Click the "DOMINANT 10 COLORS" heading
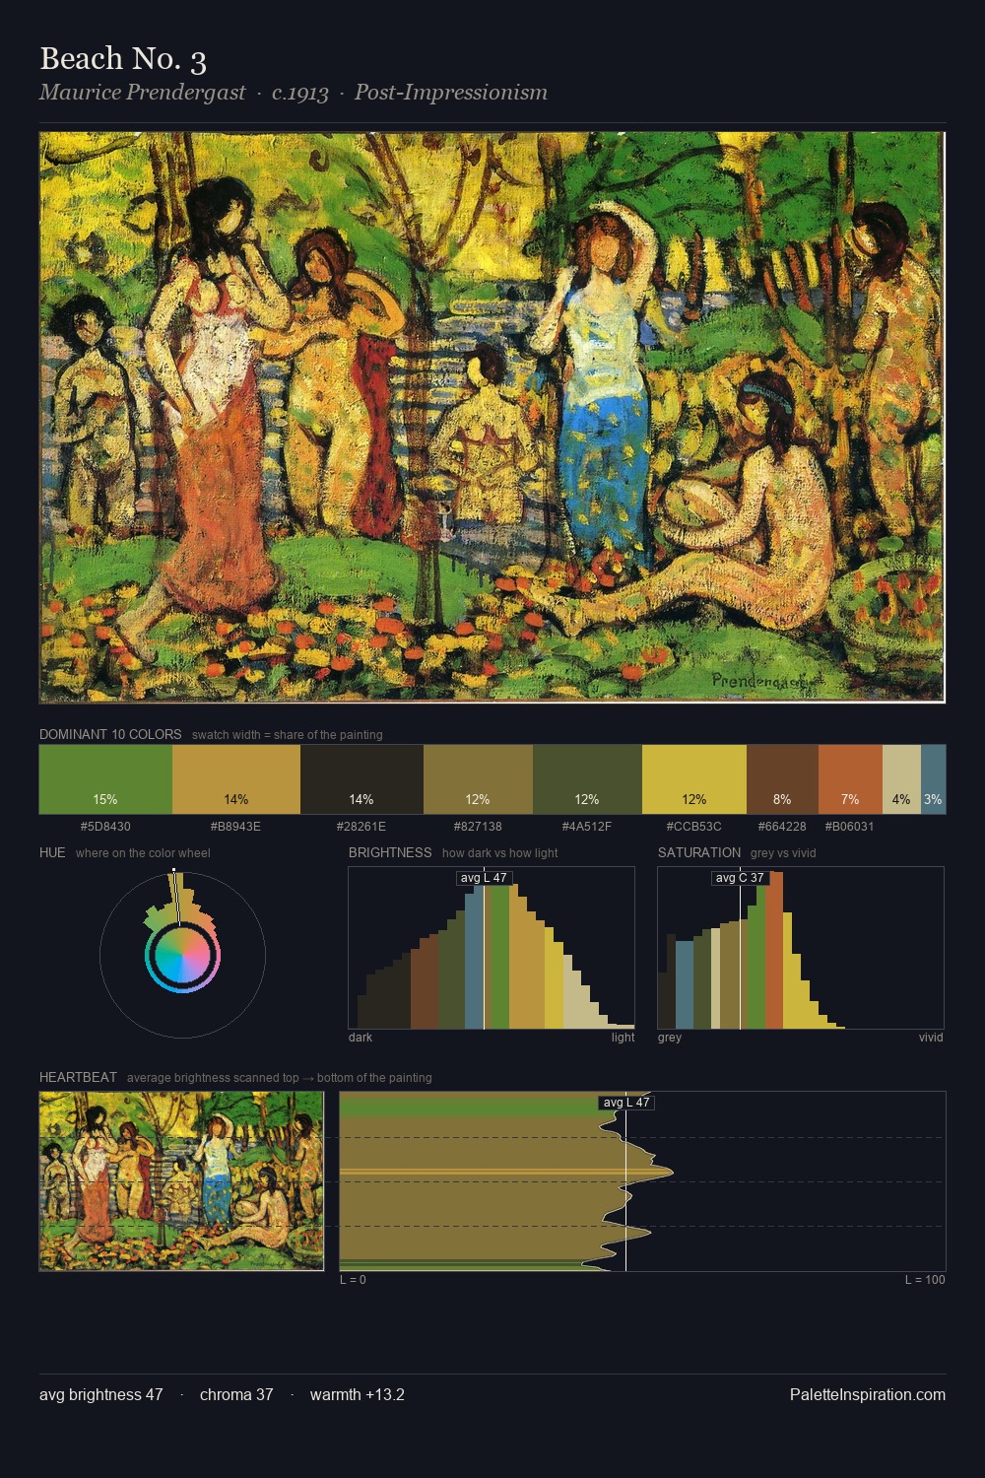 coord(110,734)
